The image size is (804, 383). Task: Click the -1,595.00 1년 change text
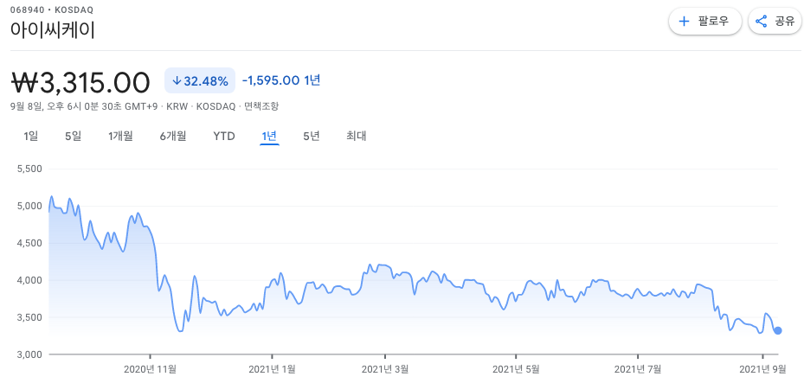tap(281, 80)
